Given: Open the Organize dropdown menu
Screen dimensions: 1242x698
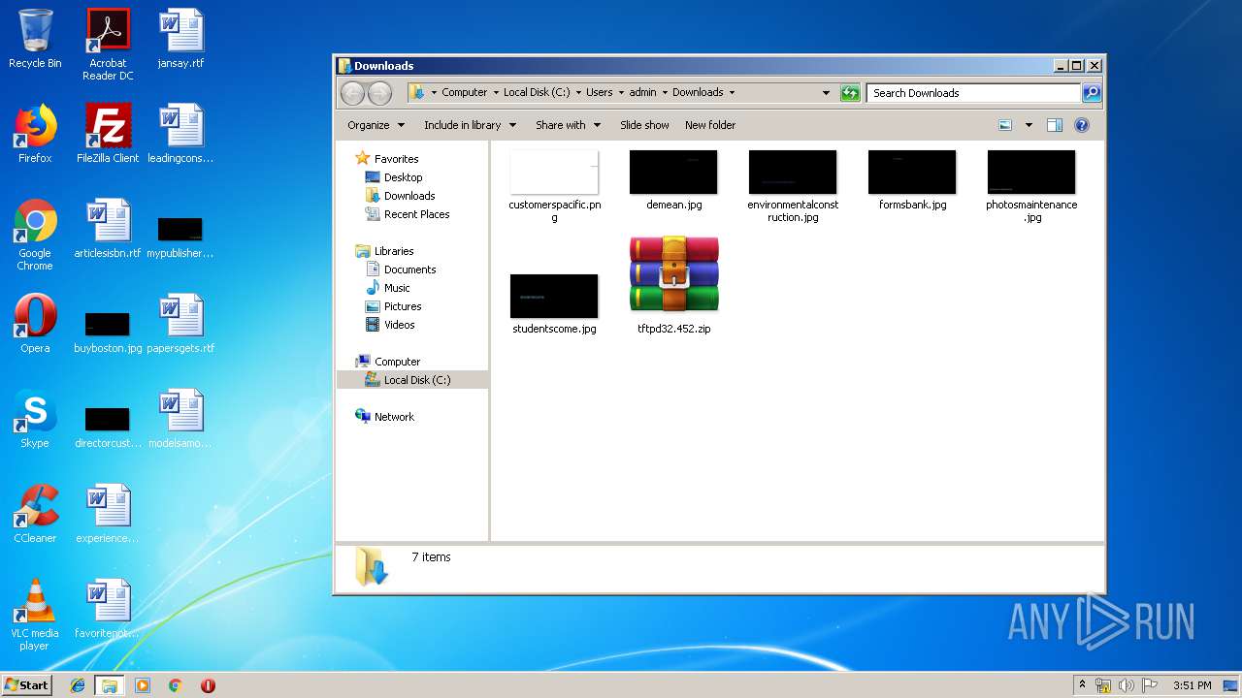Looking at the screenshot, I should point(375,125).
